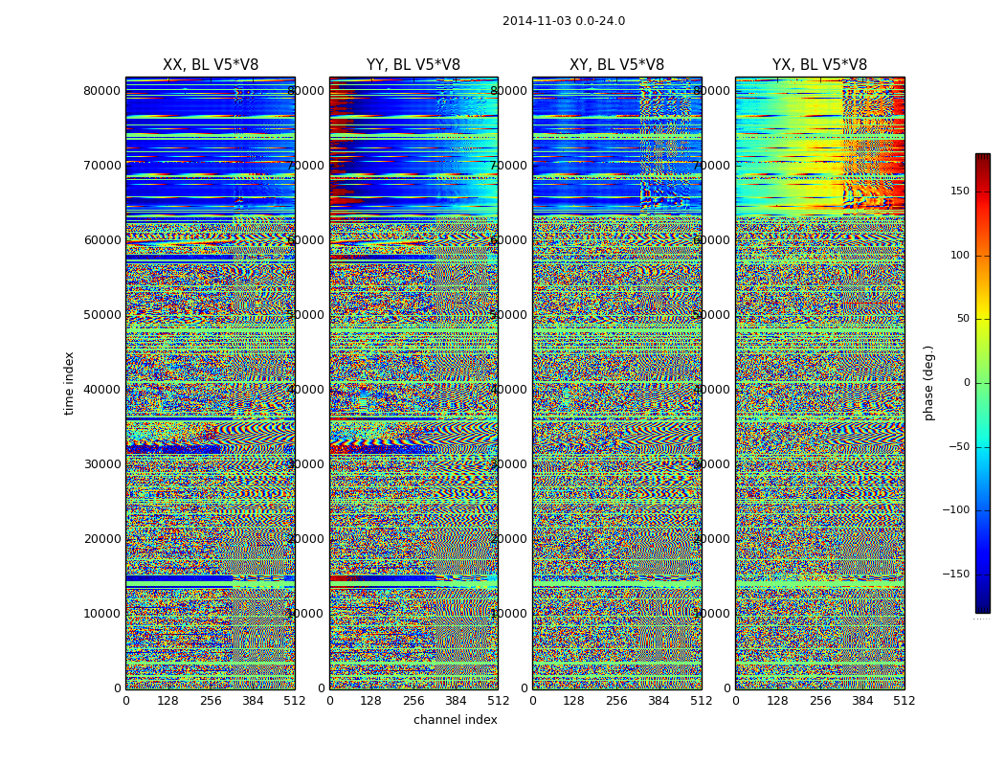Click the "XY, BL V5*V8" subplot title

coord(616,65)
